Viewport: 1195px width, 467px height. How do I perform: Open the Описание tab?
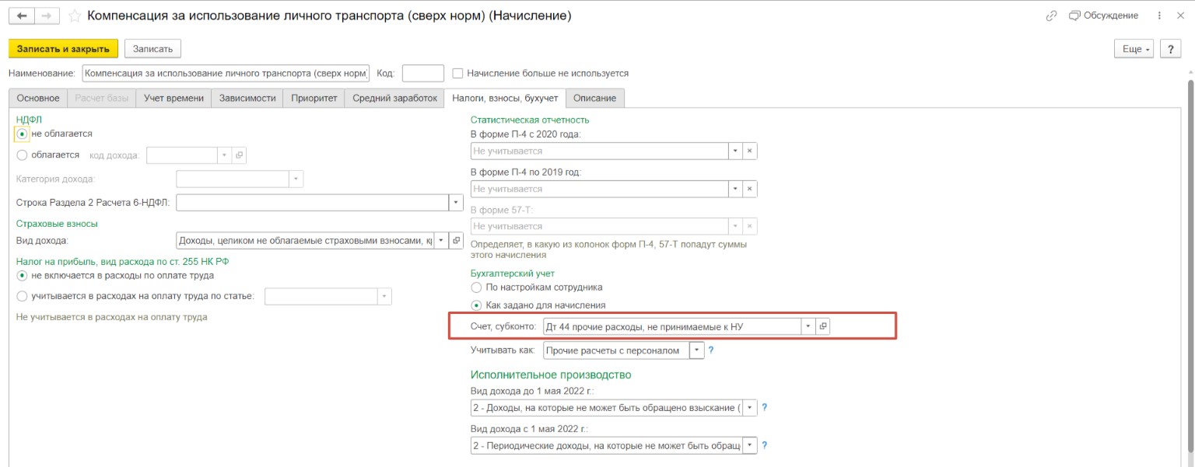tap(595, 98)
